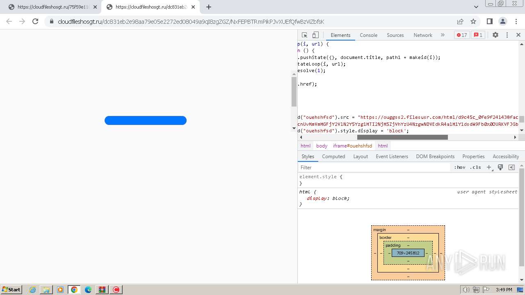
Task: View the 17 errors counter
Action: pyautogui.click(x=461, y=35)
